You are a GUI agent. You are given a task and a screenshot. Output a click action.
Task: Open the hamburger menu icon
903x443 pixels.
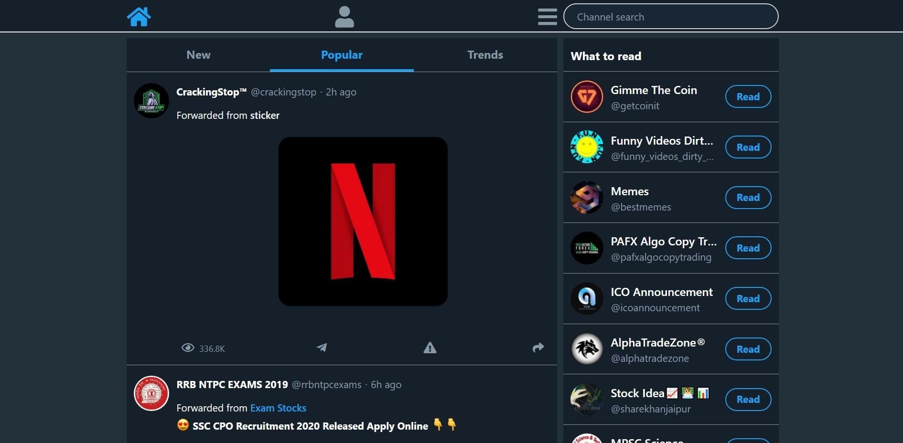547,17
